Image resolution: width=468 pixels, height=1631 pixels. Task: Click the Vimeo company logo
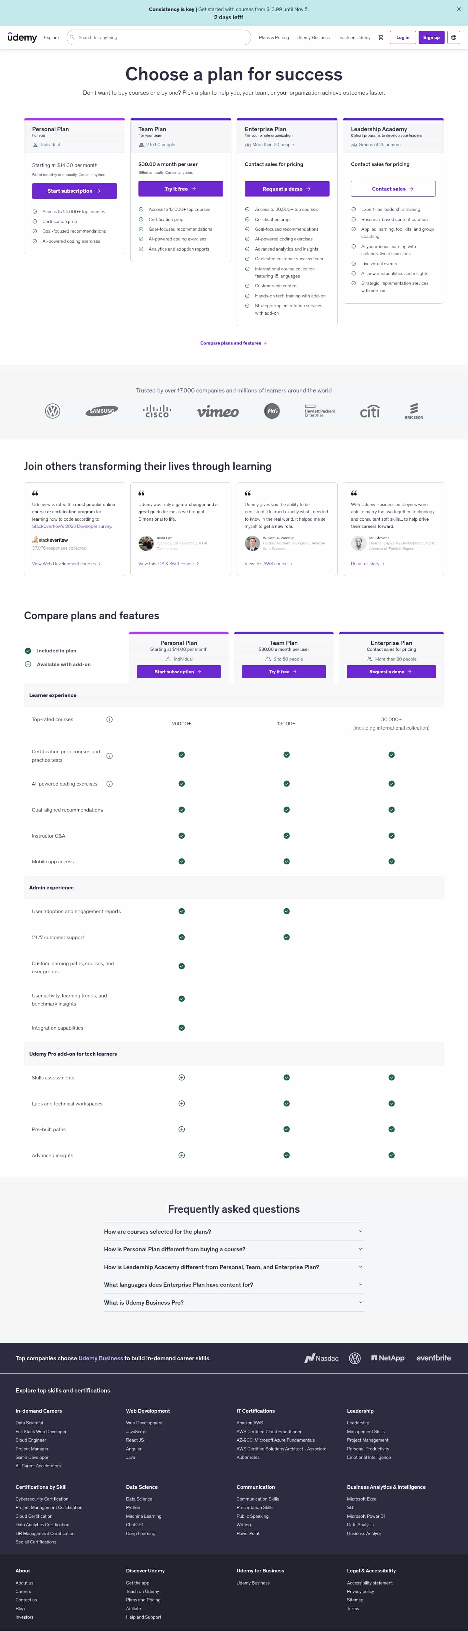217,412
